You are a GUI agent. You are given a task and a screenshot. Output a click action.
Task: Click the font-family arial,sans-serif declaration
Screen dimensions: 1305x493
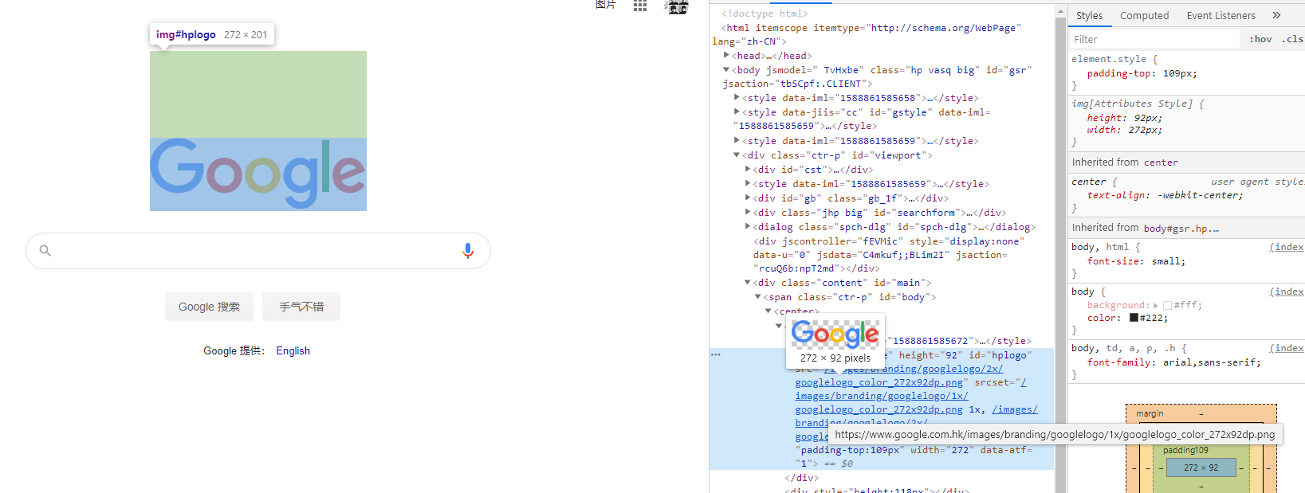tap(1173, 362)
